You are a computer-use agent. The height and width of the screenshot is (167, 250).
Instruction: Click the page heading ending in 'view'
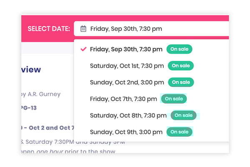coord(31,69)
